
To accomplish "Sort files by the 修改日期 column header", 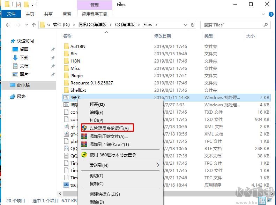I will [x=163, y=36].
